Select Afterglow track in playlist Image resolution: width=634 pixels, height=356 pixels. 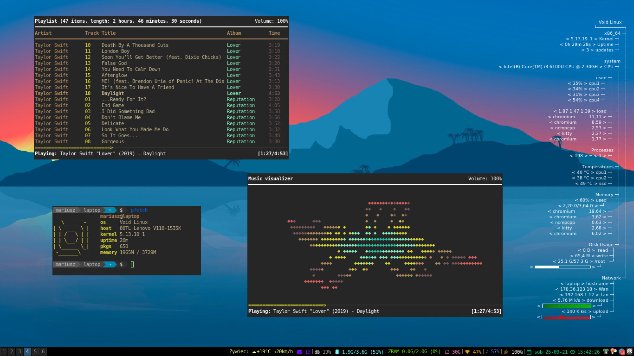coord(161,75)
